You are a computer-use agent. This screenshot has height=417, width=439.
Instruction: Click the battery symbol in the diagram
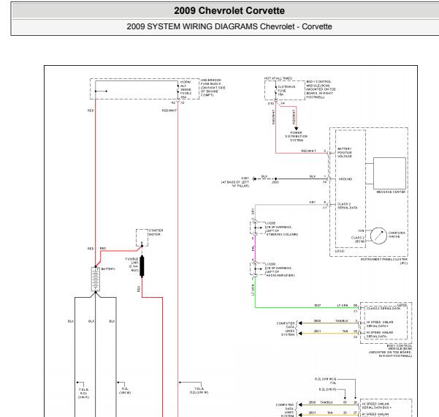tap(96, 279)
